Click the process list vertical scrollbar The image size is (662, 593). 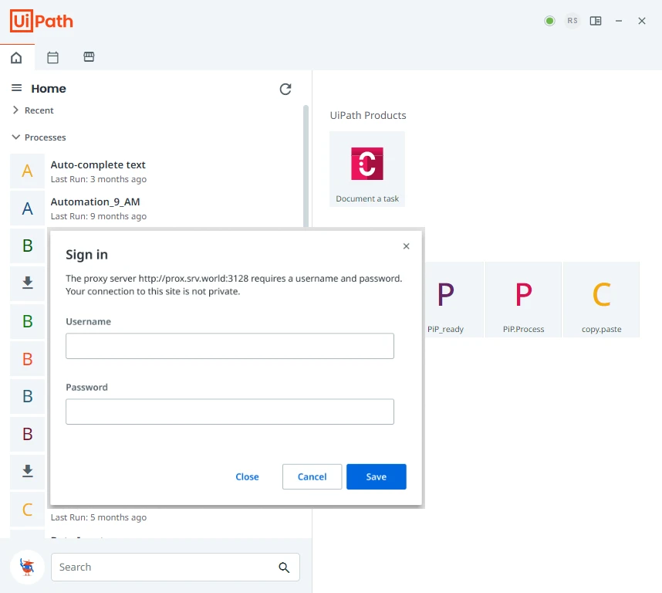click(x=306, y=166)
